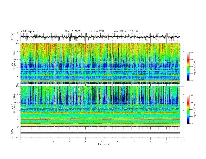Select the date 'Dec. 12, 2025' label
Image resolution: width=206 pixels, height=159 pixels.
click(73, 31)
